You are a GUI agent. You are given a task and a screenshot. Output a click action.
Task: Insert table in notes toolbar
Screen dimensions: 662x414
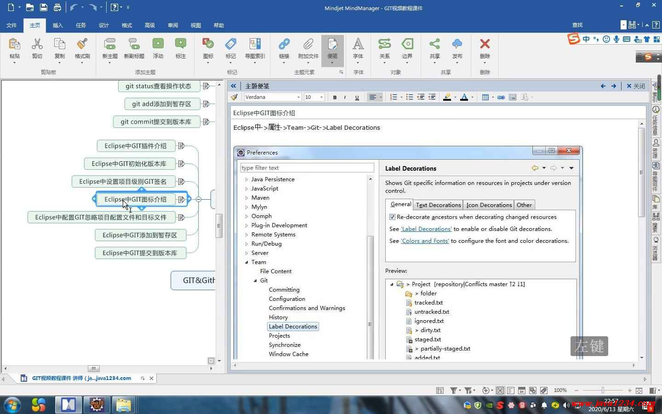pos(485,97)
